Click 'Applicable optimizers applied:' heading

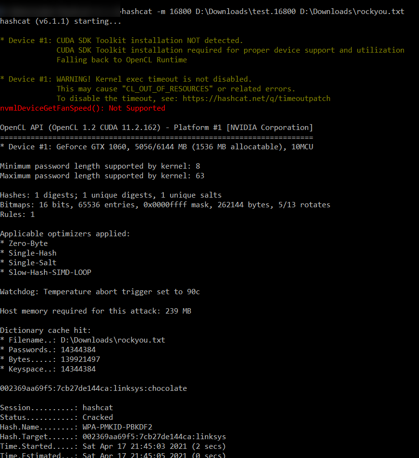click(x=65, y=234)
